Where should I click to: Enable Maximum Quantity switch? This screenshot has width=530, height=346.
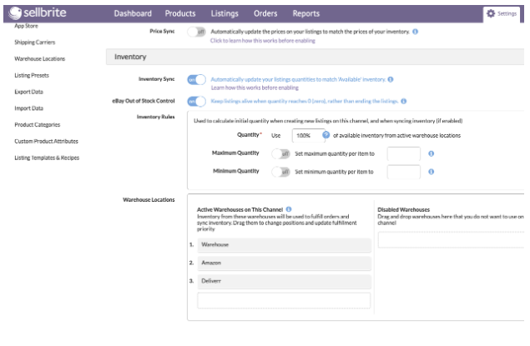280,154
